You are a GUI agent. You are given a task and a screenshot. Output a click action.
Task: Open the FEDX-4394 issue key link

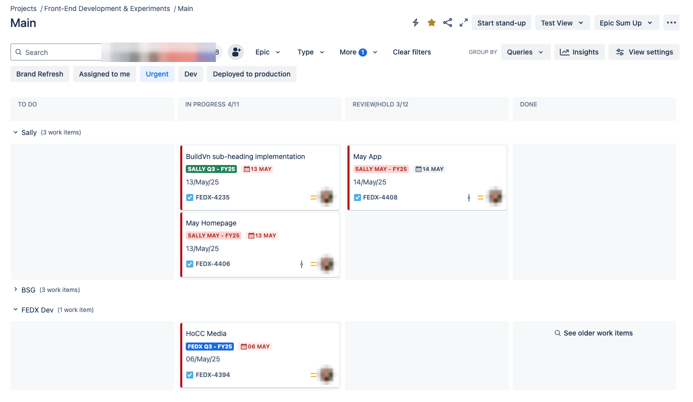213,375
